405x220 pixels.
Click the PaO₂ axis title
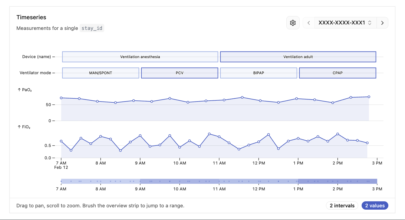tap(25, 90)
